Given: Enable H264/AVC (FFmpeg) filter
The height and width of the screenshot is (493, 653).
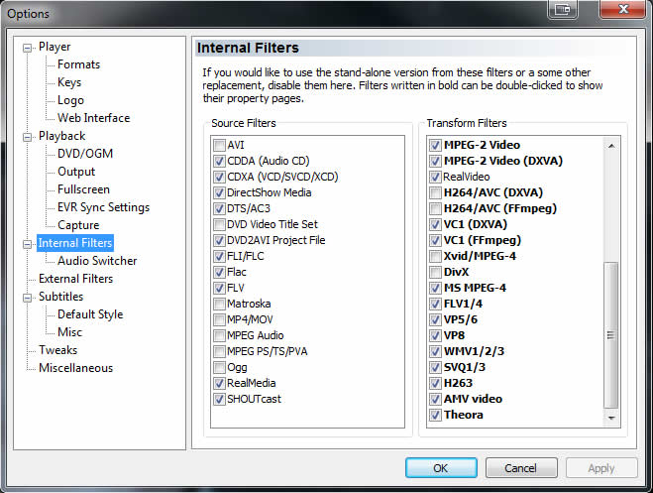Looking at the screenshot, I should click(x=435, y=208).
